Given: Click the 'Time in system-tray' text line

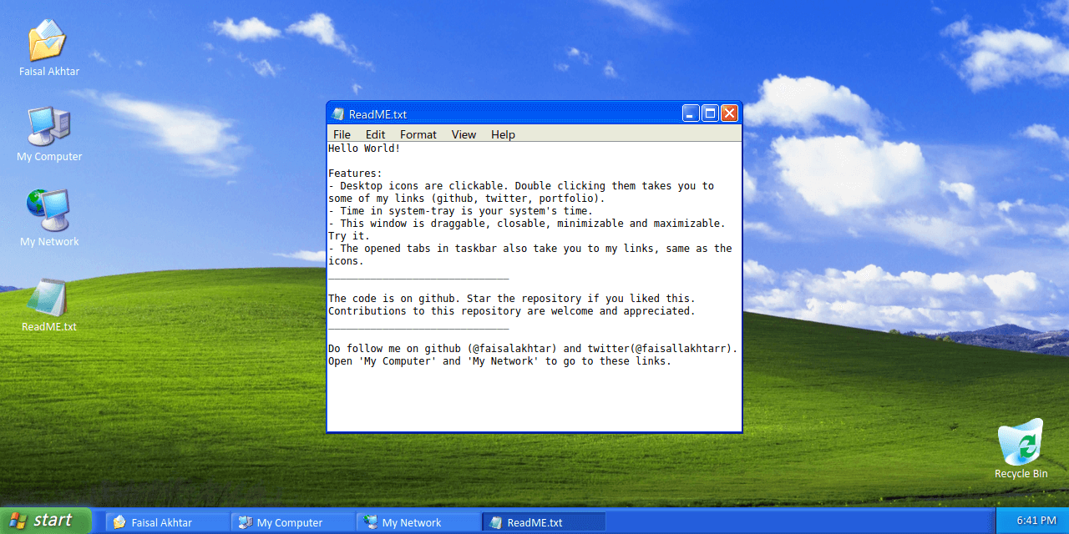Looking at the screenshot, I should (460, 211).
